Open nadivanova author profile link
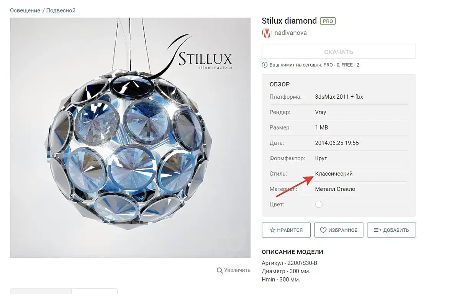 (291, 33)
